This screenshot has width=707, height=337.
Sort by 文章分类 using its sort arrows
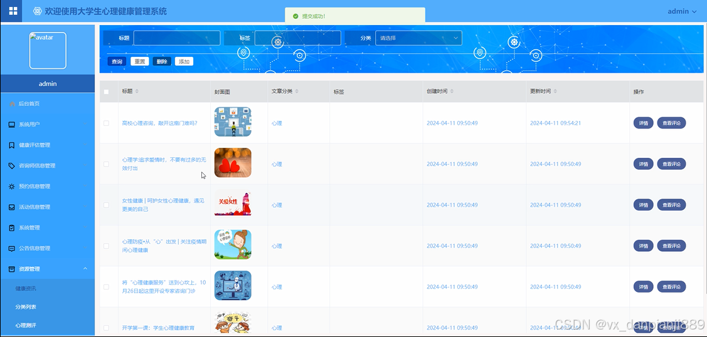(297, 91)
